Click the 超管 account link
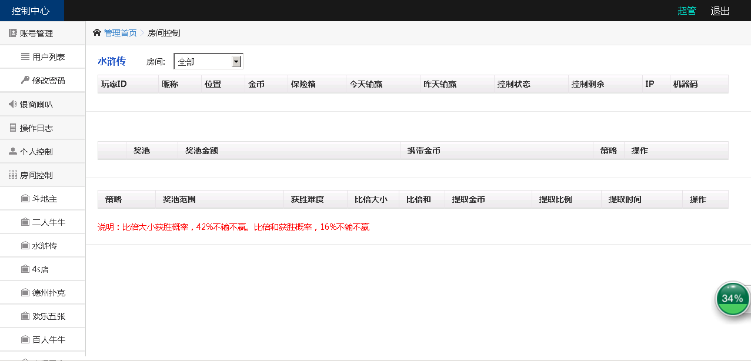The height and width of the screenshot is (361, 751). (x=686, y=11)
